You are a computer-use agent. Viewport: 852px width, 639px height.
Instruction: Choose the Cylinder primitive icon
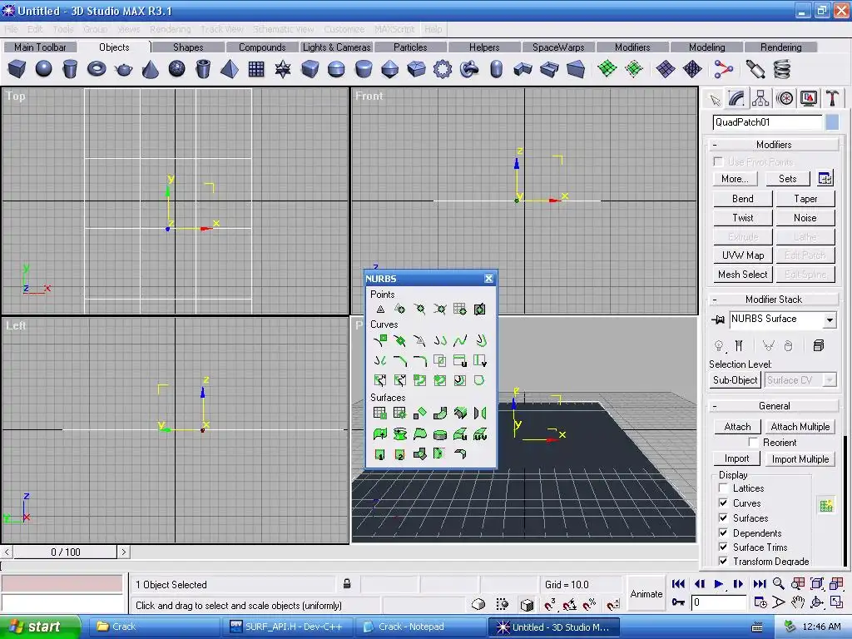(x=70, y=69)
